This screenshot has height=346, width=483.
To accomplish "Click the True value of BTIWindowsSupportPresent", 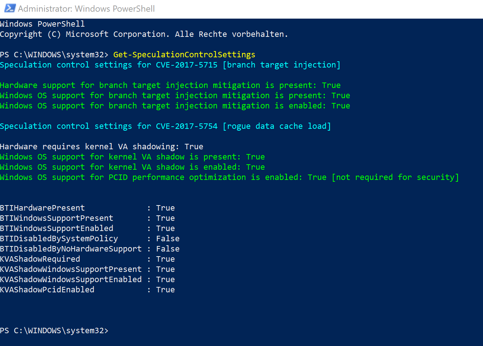I will [x=165, y=218].
